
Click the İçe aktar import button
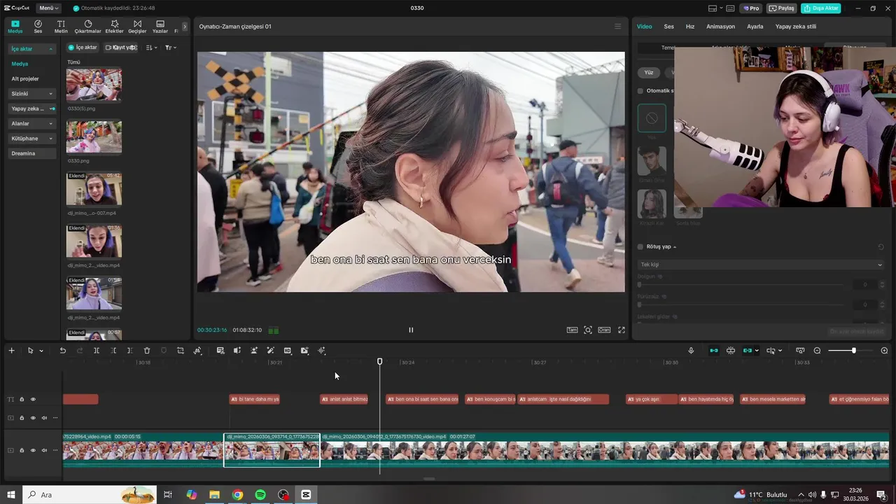click(83, 48)
